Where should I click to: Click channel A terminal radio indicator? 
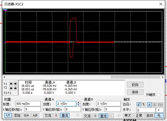tap(78, 115)
